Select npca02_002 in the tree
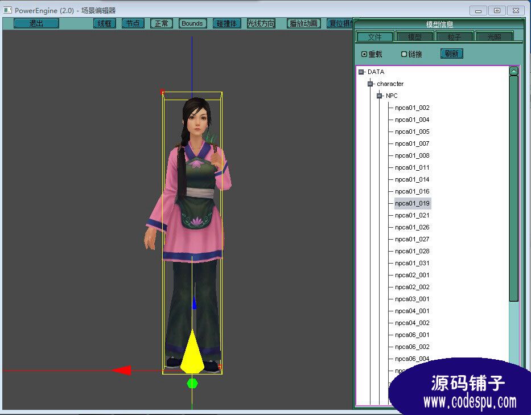The height and width of the screenshot is (415, 531). [x=412, y=287]
